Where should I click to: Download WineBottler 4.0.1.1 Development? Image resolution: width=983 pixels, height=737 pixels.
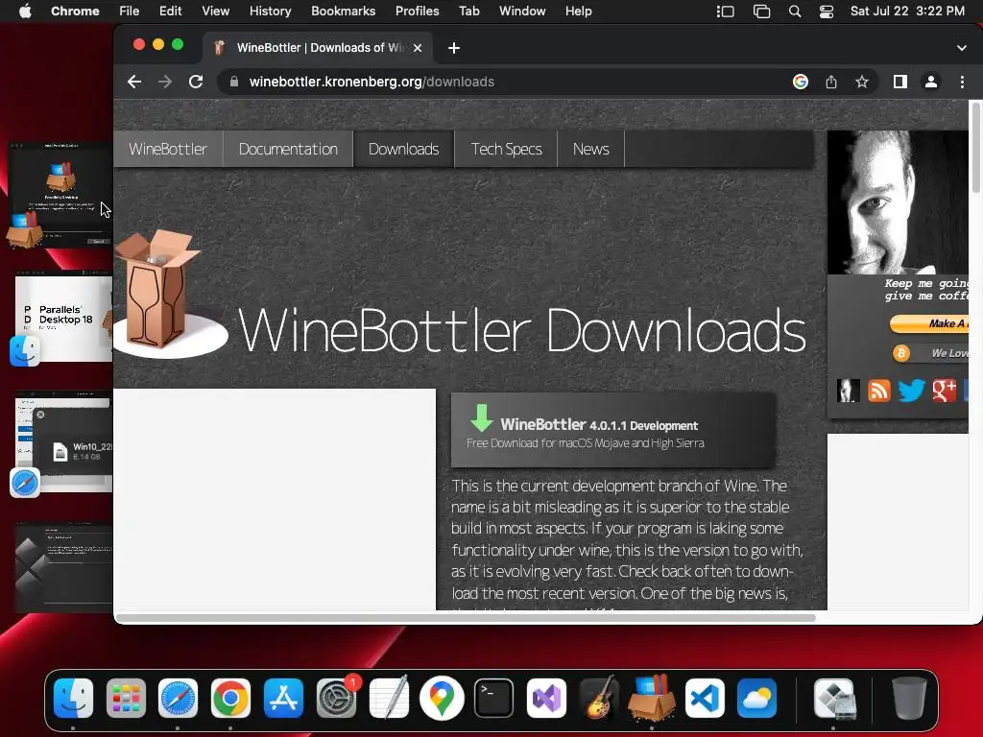(613, 430)
